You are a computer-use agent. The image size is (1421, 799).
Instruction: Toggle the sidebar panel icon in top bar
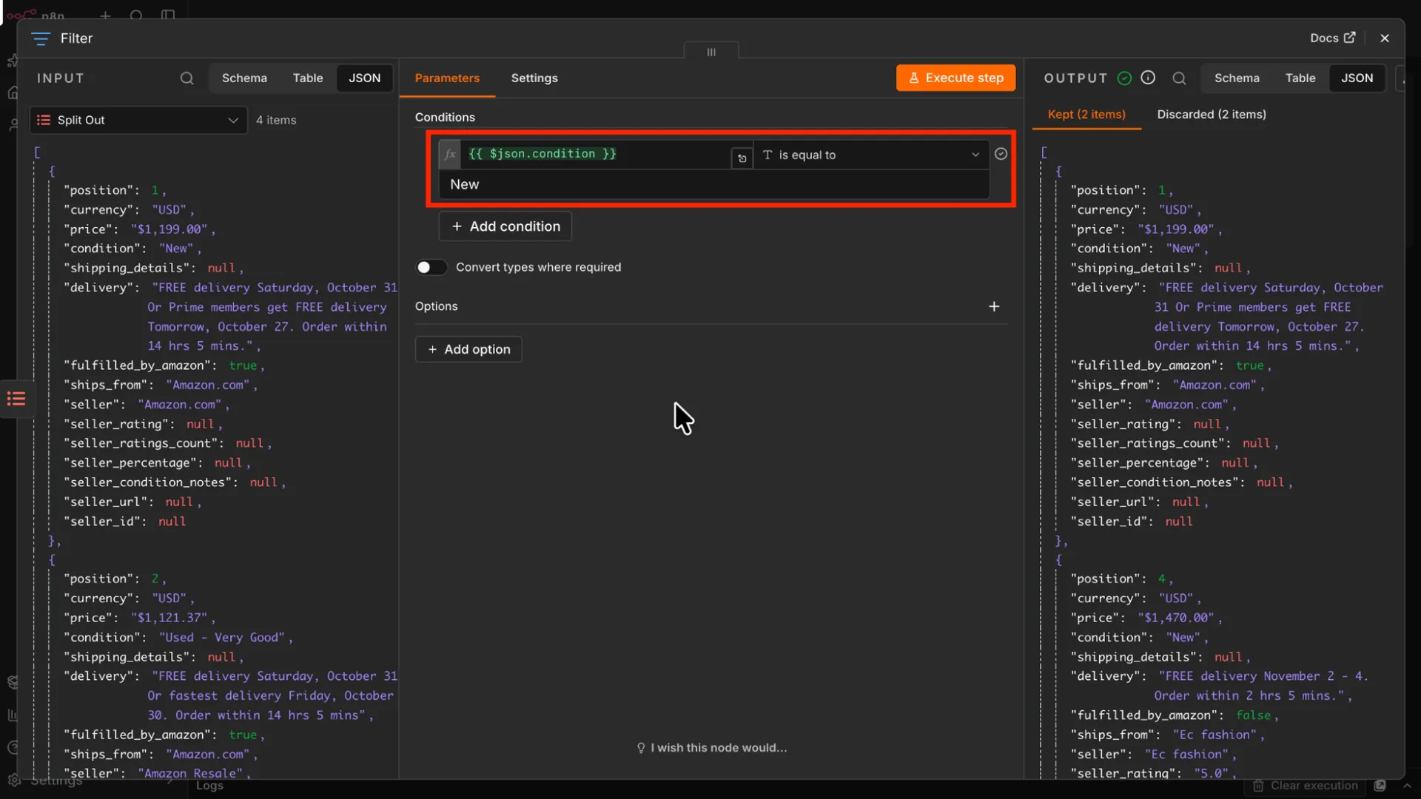pyautogui.click(x=168, y=15)
